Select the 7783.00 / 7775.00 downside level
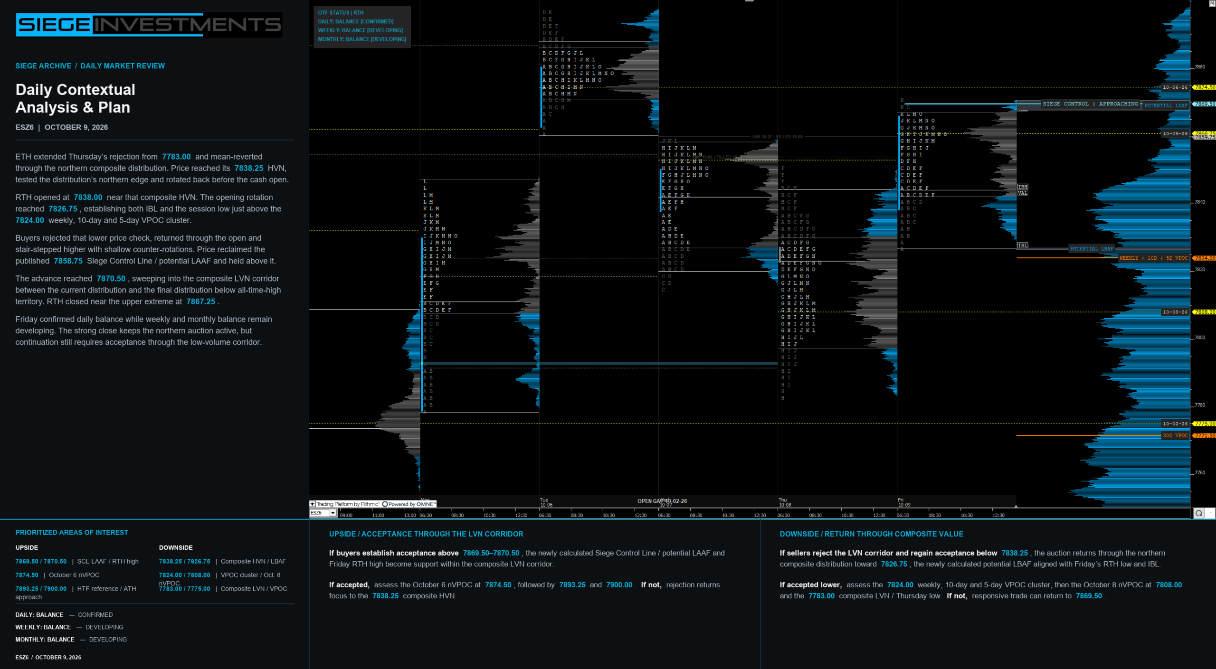 184,589
